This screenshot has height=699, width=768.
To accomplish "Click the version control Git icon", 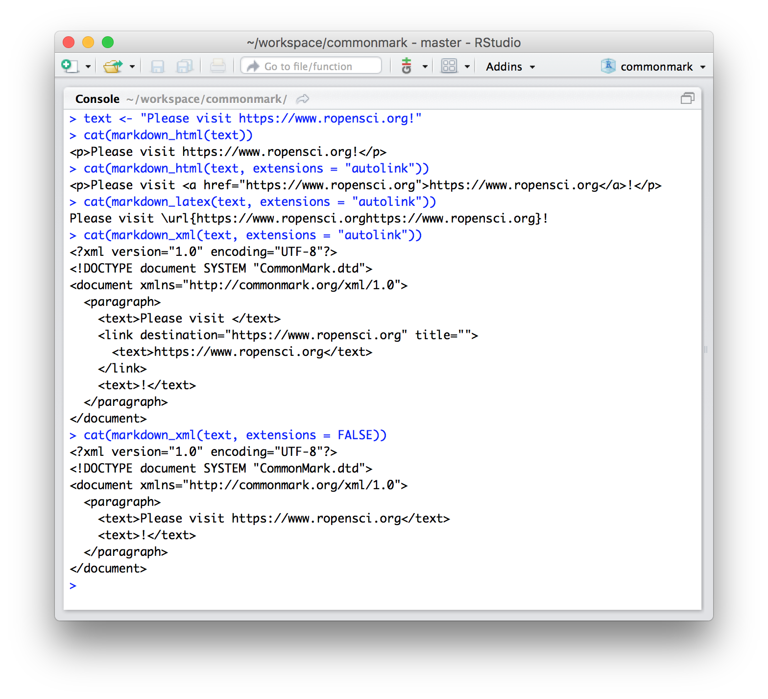I will 407,66.
